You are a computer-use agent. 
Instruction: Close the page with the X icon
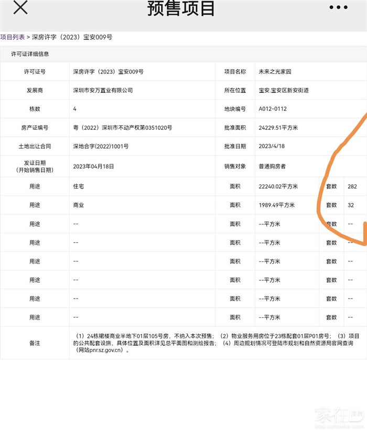pos(20,8)
